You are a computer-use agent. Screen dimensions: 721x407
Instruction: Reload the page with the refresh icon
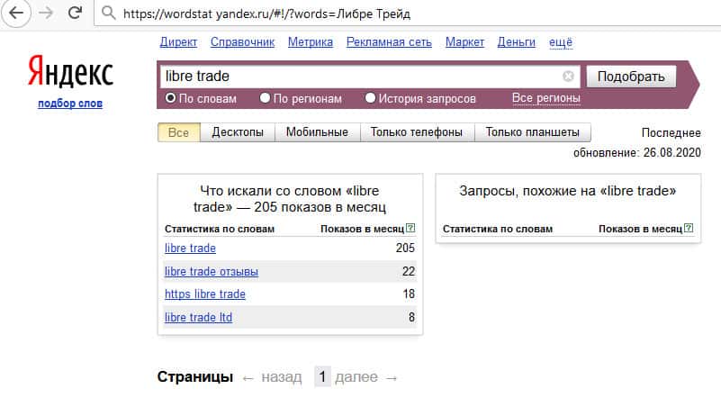(x=75, y=13)
